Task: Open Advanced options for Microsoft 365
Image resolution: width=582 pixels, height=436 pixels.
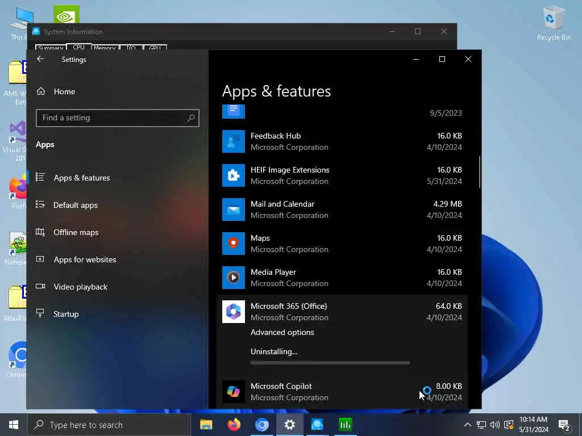Action: pos(282,332)
